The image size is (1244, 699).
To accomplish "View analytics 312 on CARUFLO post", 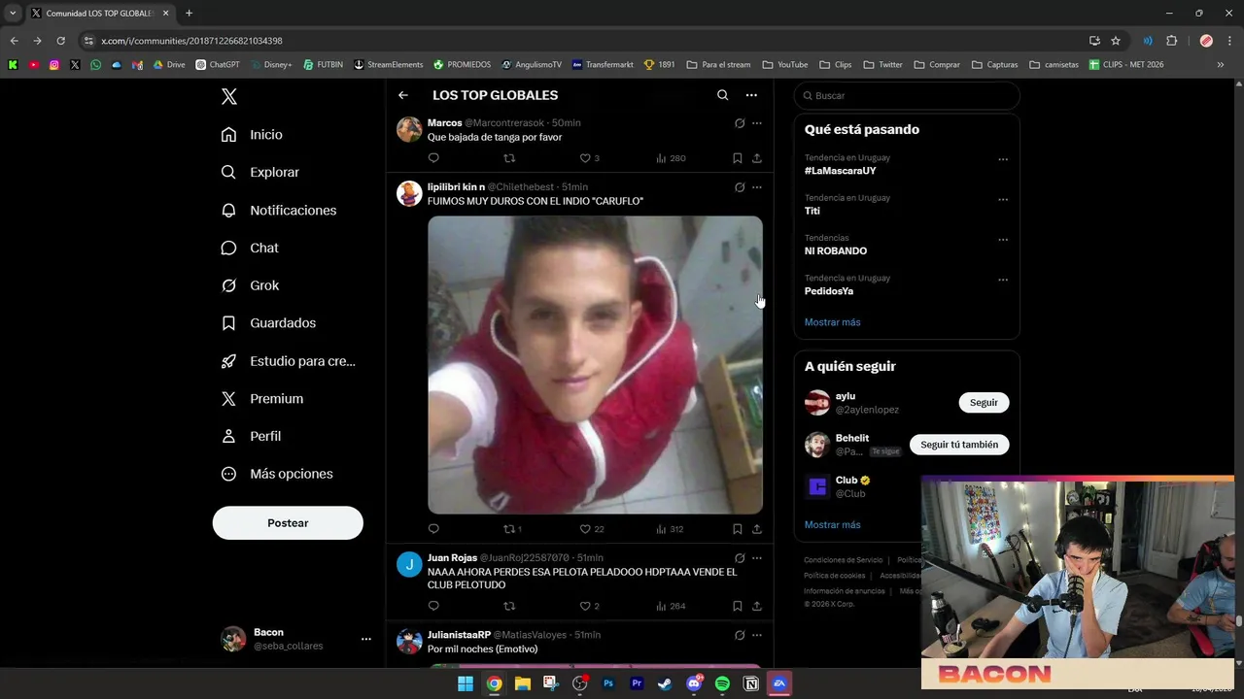I will point(670,529).
